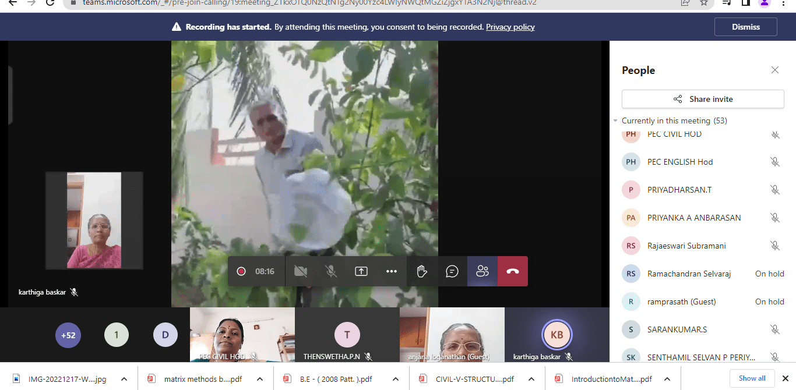This screenshot has width=796, height=390.
Task: Open the share content tray icon
Action: click(x=361, y=271)
